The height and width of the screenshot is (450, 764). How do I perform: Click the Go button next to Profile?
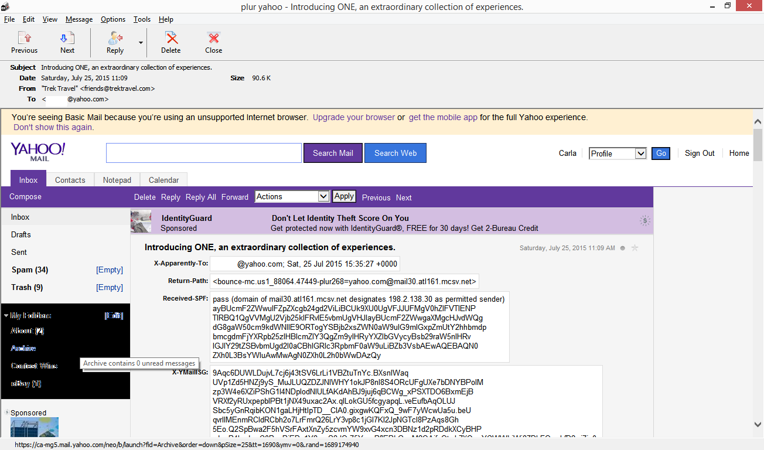661,154
